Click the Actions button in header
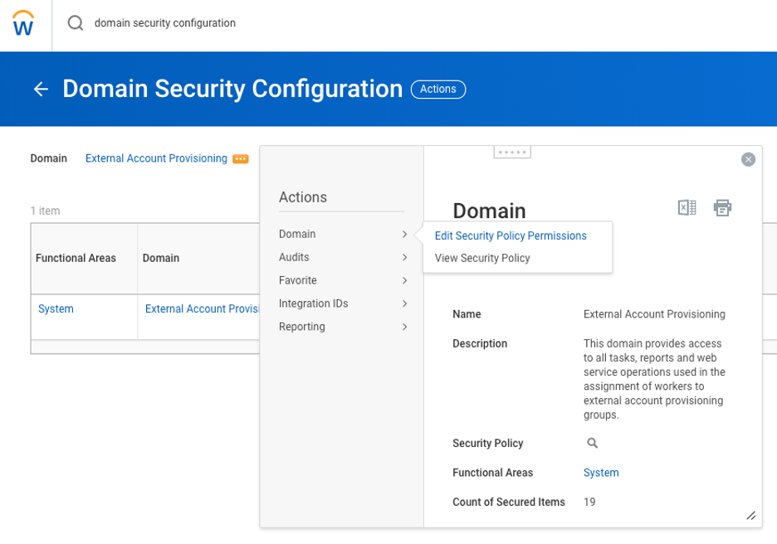The height and width of the screenshot is (544, 777). pos(438,90)
